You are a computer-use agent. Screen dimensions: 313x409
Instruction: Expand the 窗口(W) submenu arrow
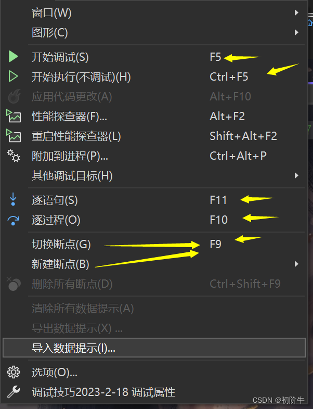click(x=296, y=12)
